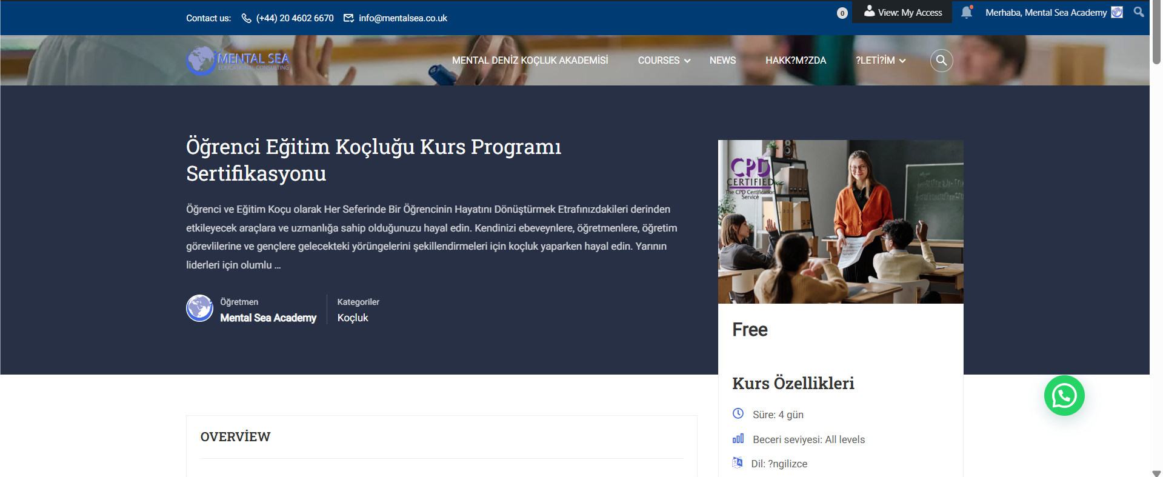This screenshot has width=1163, height=477.
Task: Click the instructor globe avatar
Action: click(199, 308)
